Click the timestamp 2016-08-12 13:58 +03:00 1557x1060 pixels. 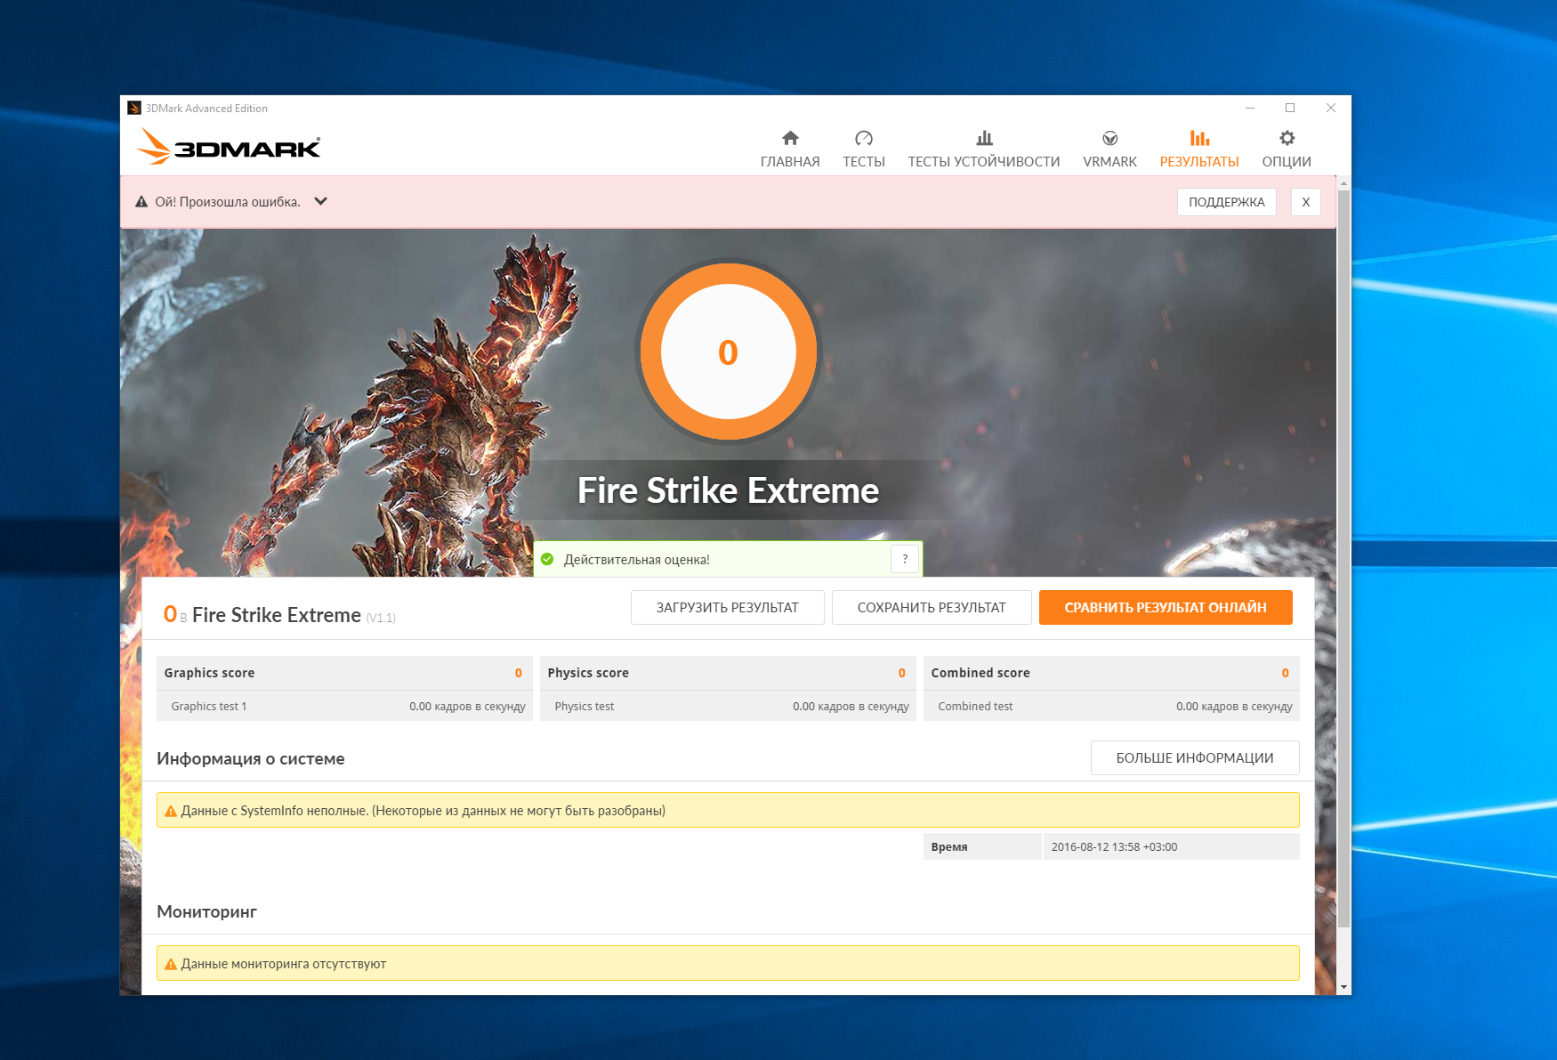coord(1114,847)
